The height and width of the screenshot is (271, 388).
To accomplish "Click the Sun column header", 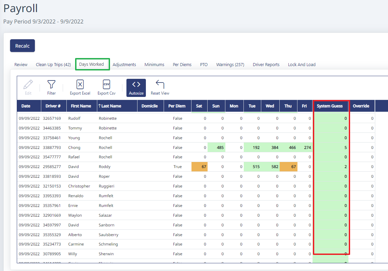I will tap(216, 106).
